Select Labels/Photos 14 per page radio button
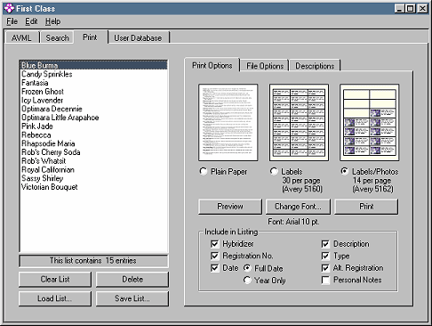The image size is (432, 326). (344, 171)
